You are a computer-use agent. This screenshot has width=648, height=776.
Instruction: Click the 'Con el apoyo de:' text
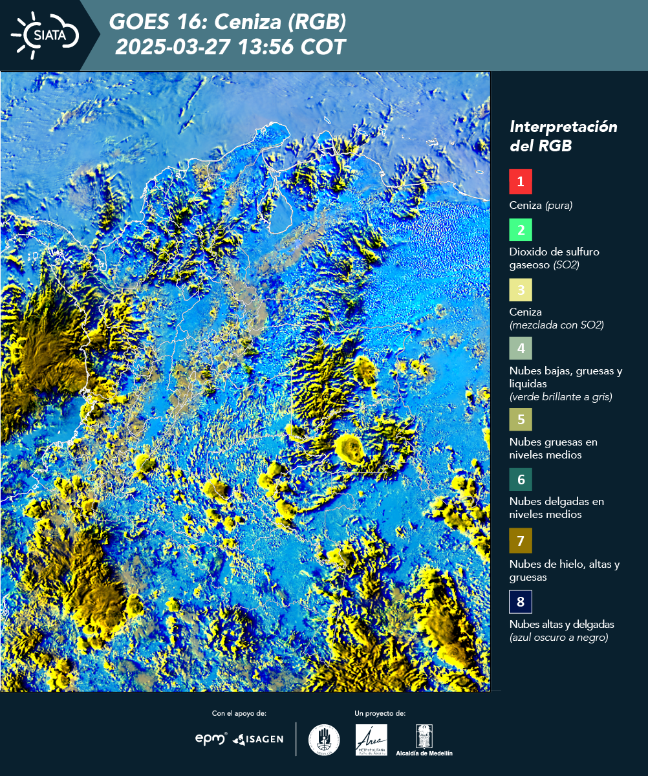pos(239,713)
